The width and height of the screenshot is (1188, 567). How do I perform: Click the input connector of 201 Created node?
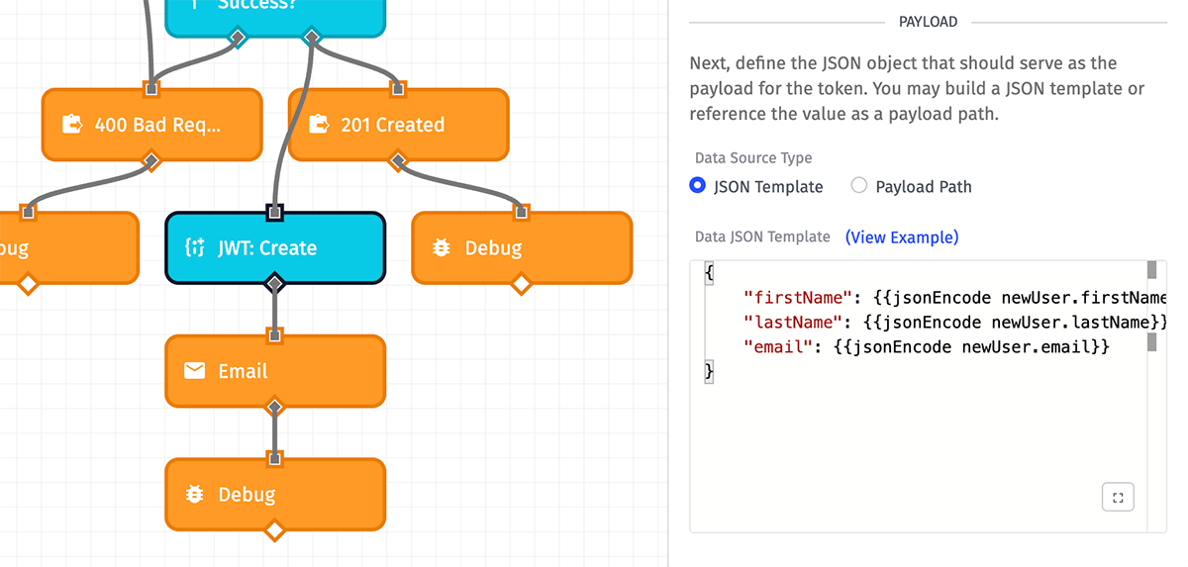pos(398,89)
